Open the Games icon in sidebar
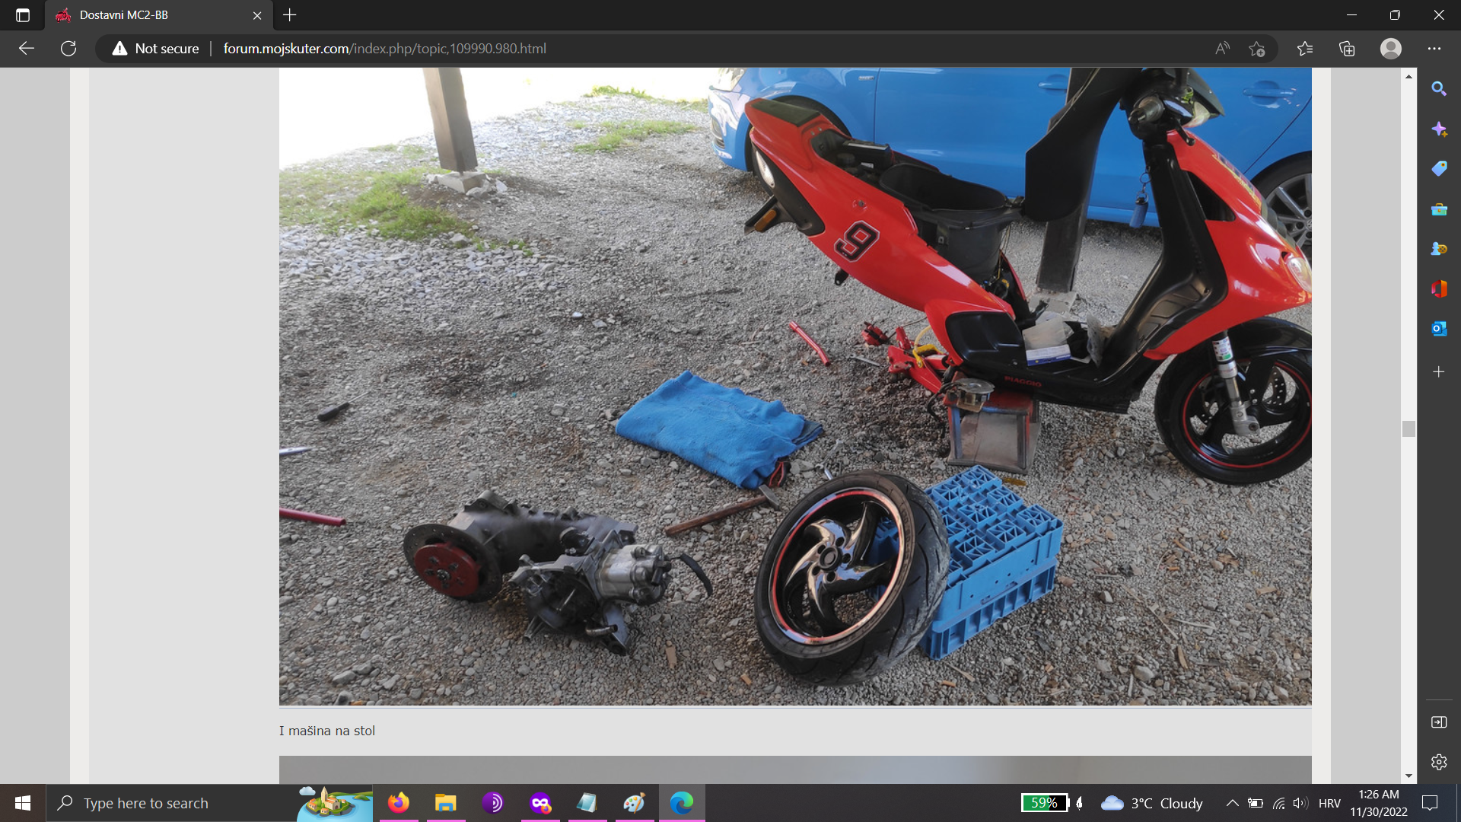 (1439, 249)
